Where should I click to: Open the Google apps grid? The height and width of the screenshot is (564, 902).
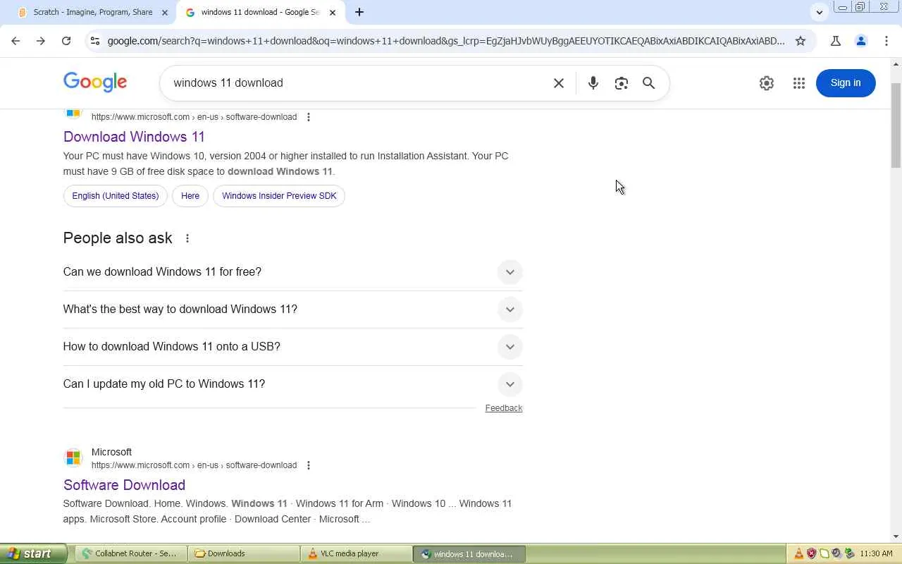(x=799, y=83)
